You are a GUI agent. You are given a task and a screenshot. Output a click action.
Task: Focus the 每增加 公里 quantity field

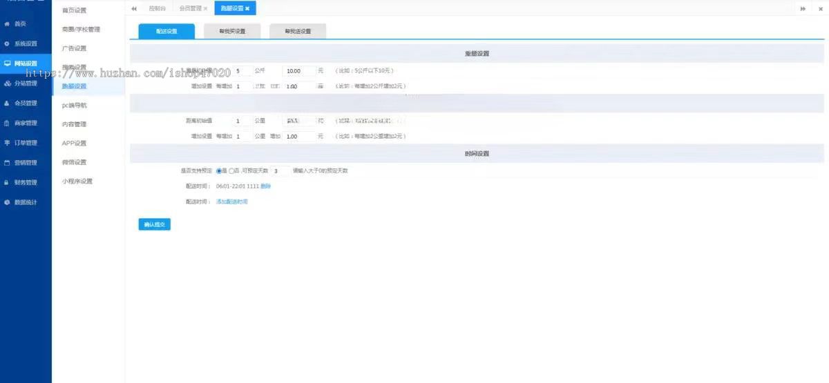point(242,137)
